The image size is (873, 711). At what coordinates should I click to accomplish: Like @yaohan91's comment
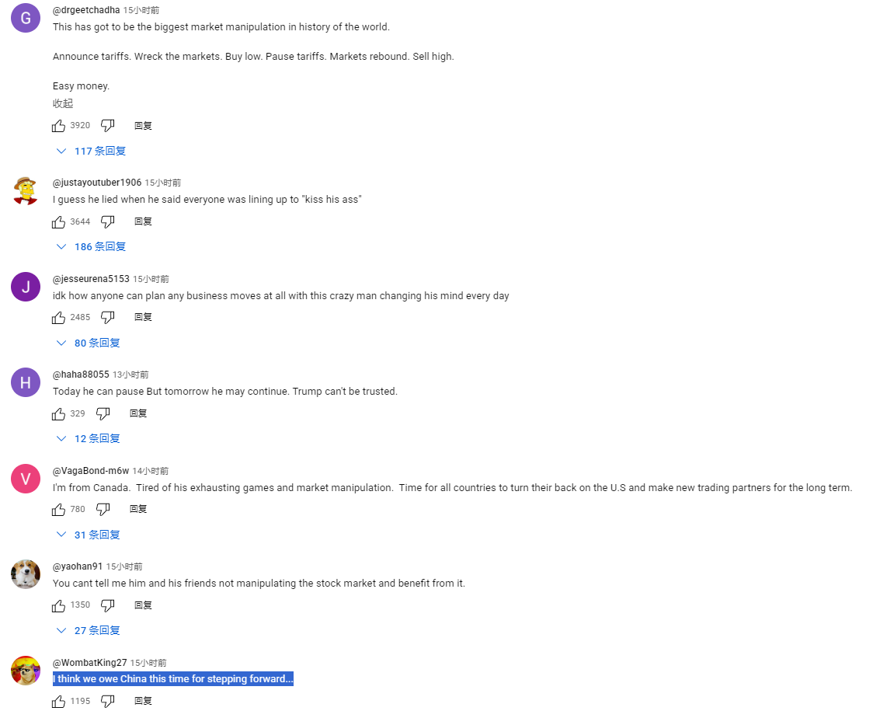click(x=59, y=605)
